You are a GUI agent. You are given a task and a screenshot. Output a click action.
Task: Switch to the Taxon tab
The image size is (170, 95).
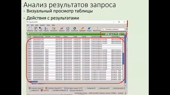point(45,90)
